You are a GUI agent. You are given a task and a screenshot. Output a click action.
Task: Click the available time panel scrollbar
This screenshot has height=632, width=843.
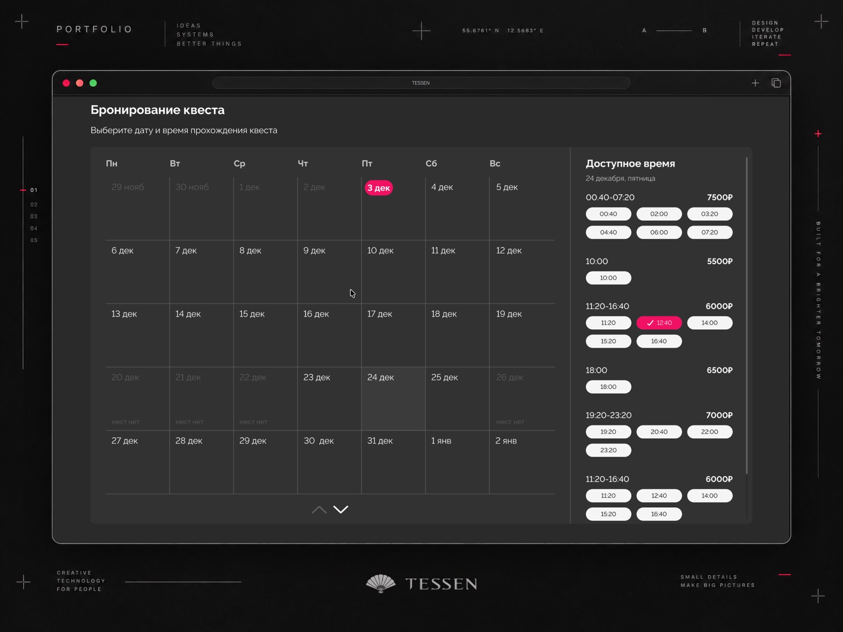click(x=747, y=315)
